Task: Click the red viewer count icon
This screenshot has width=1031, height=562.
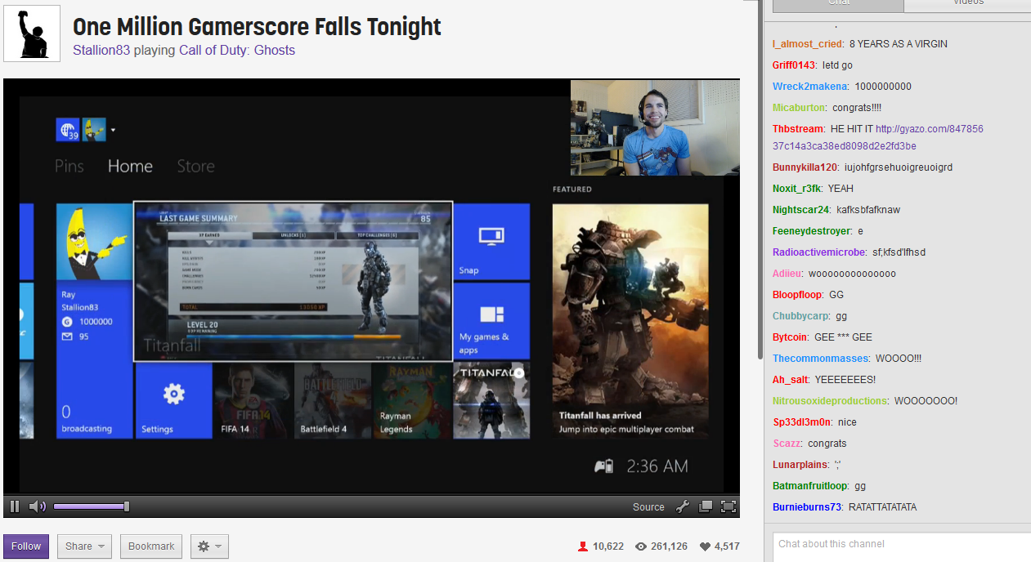Action: tap(583, 546)
